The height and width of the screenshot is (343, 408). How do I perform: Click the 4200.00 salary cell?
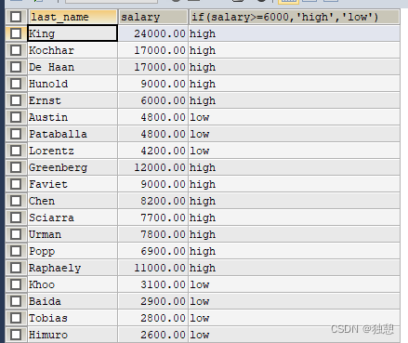pos(153,151)
